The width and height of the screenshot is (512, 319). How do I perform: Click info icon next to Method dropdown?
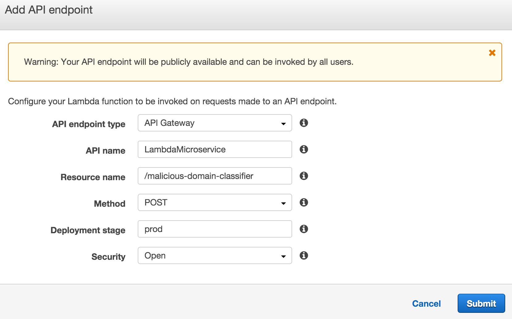304,202
